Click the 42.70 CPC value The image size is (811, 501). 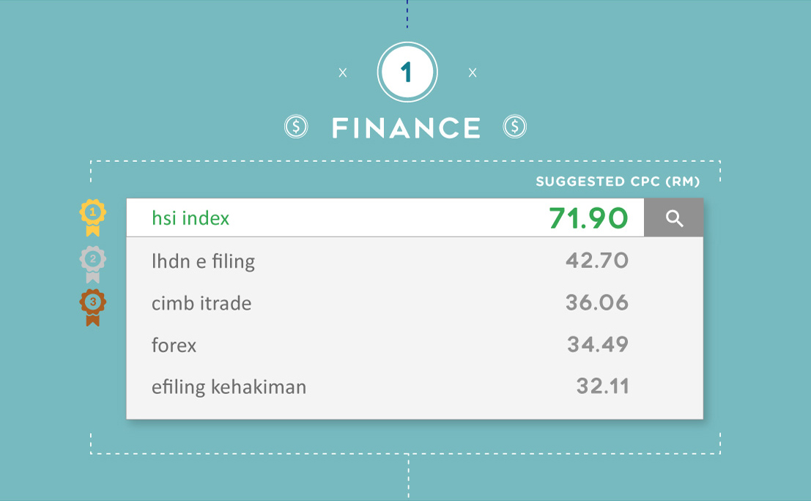click(x=597, y=260)
